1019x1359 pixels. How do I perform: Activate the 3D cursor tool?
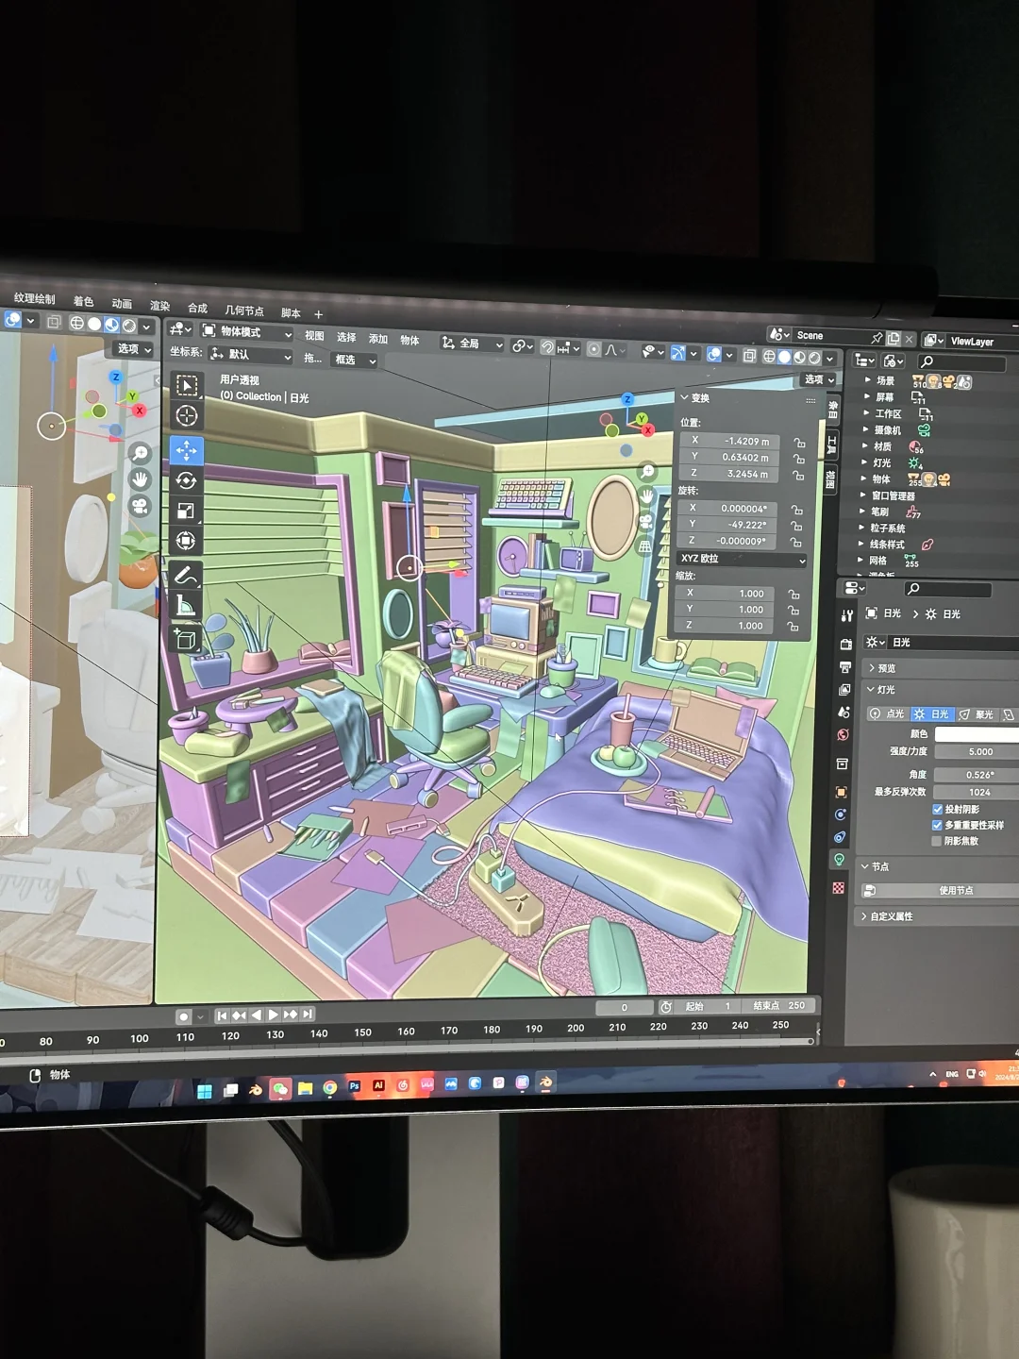[187, 416]
